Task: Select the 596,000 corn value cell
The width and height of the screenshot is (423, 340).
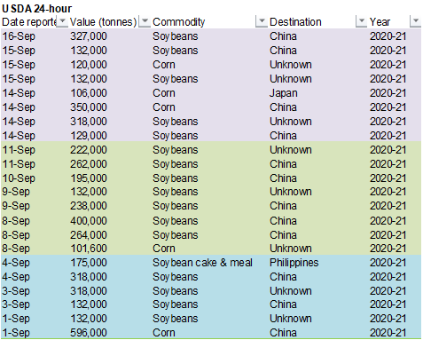Action: (89, 333)
